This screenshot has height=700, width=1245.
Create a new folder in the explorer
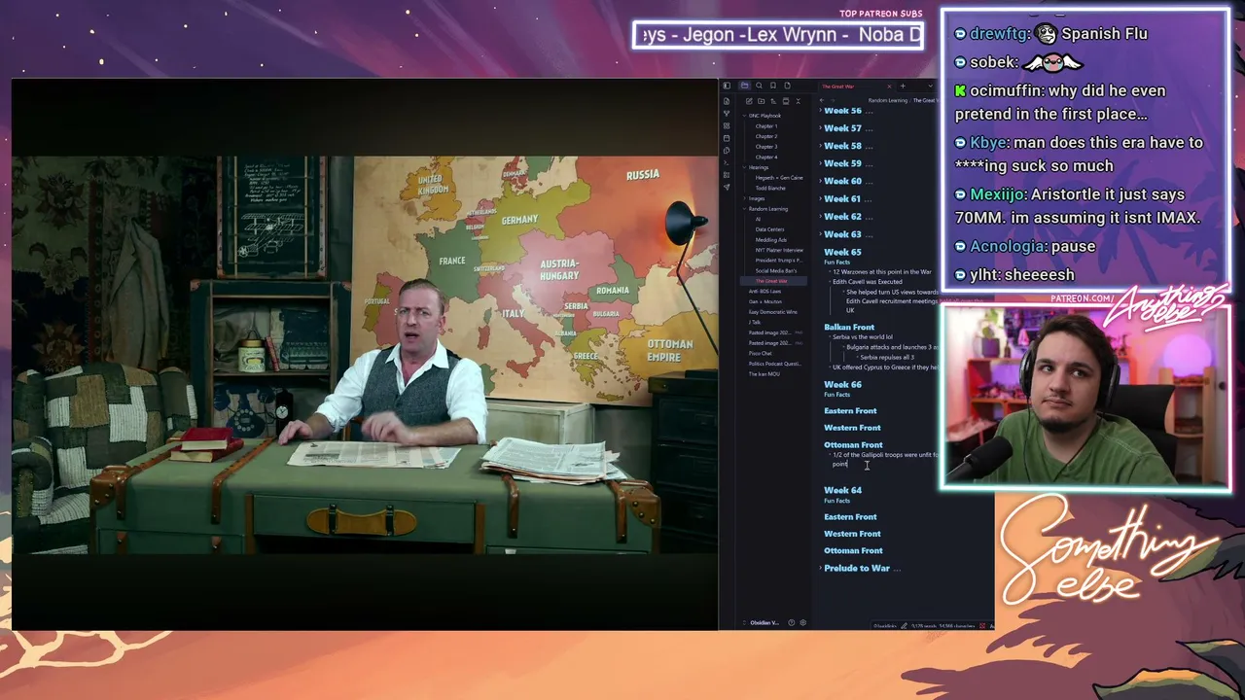[761, 101]
